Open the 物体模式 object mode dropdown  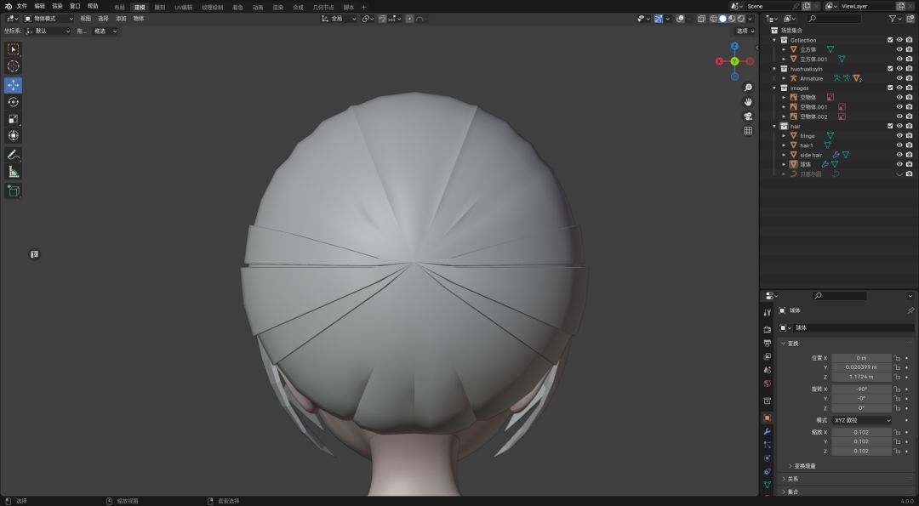[49, 18]
